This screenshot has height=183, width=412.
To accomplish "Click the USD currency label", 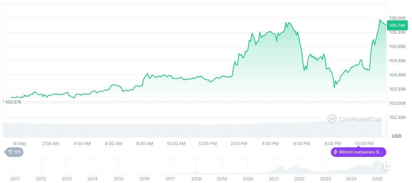I will [396, 136].
